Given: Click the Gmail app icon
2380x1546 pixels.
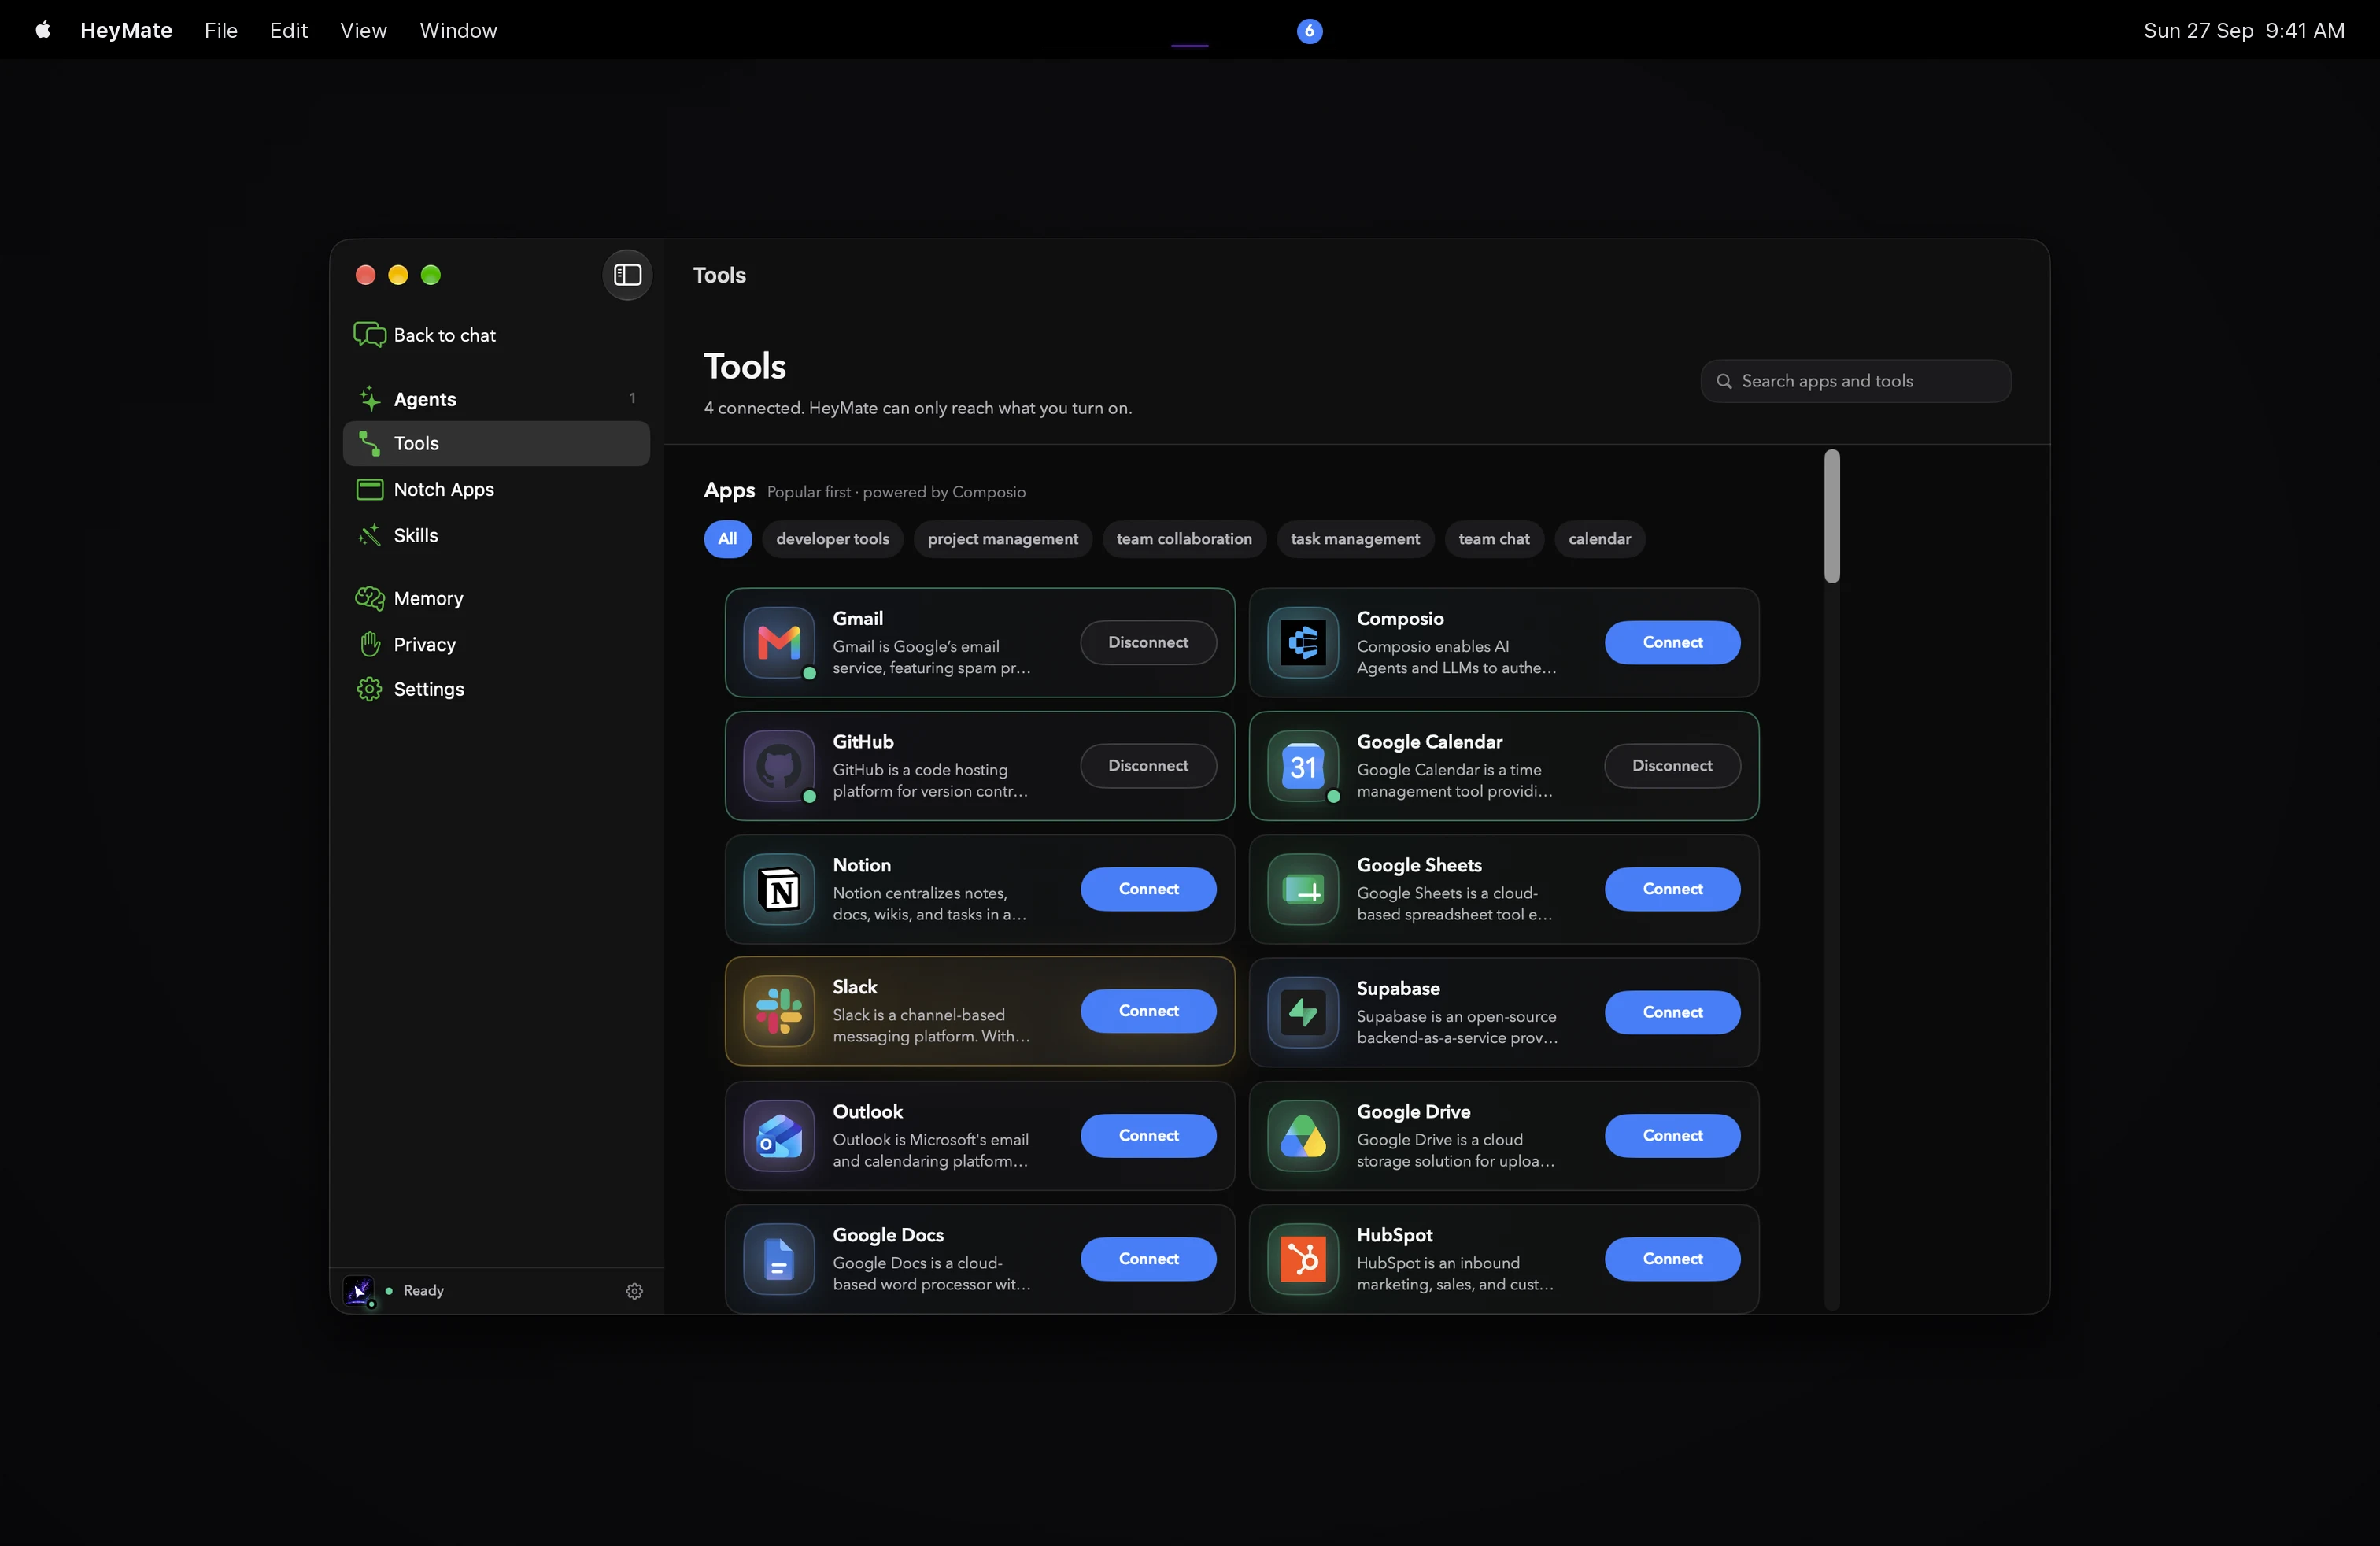Looking at the screenshot, I should click(x=779, y=642).
